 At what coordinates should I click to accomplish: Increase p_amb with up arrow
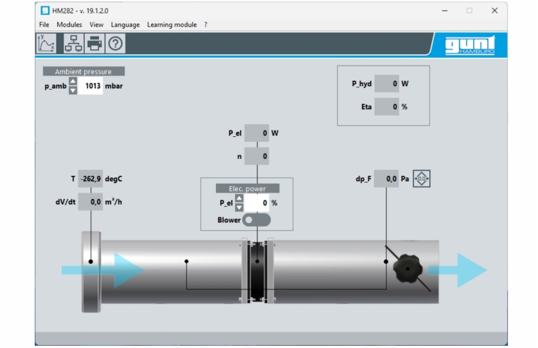tap(72, 82)
